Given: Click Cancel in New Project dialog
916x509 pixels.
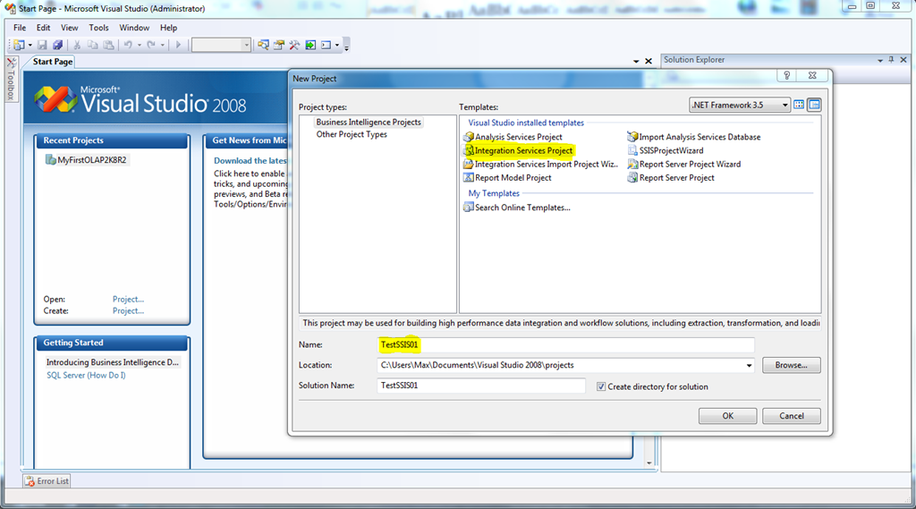Looking at the screenshot, I should click(x=792, y=416).
